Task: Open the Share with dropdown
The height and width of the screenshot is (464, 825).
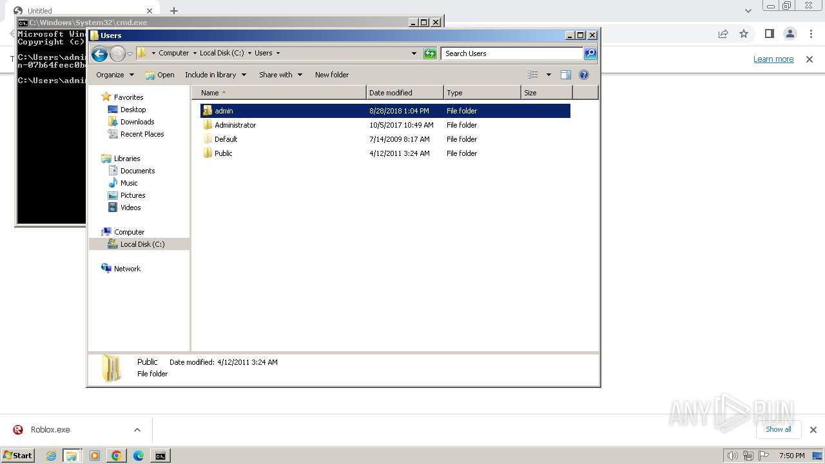Action: click(x=280, y=75)
